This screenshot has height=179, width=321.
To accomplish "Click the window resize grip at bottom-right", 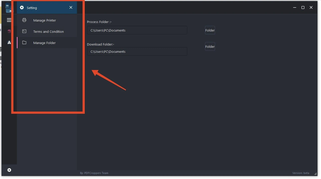I will [x=315, y=174].
